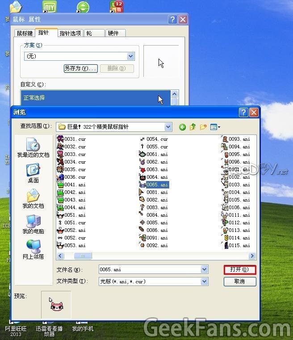The image size is (293, 340).
Task: Go up one folder level
Action: [193, 127]
